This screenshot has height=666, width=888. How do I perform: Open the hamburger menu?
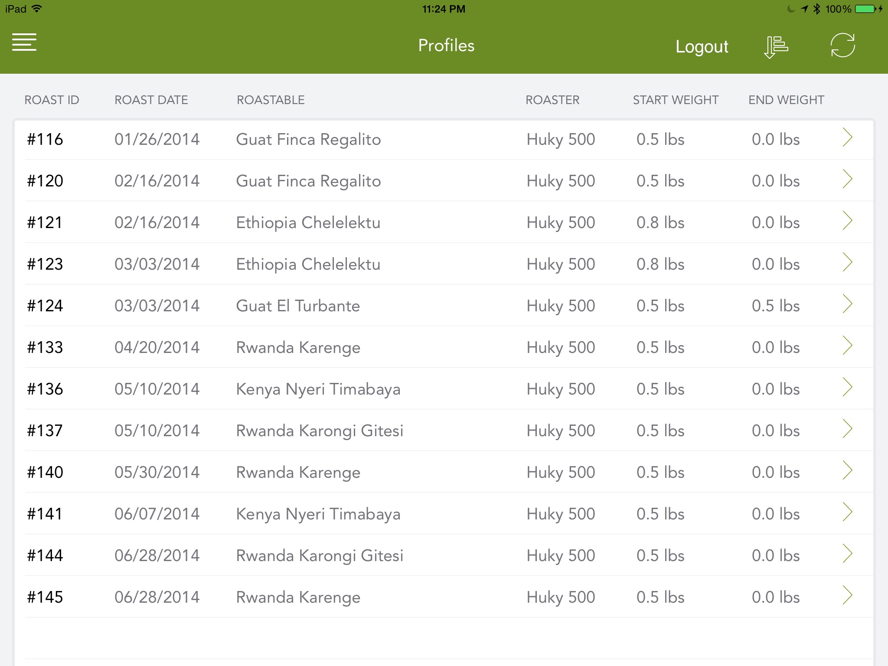[24, 42]
